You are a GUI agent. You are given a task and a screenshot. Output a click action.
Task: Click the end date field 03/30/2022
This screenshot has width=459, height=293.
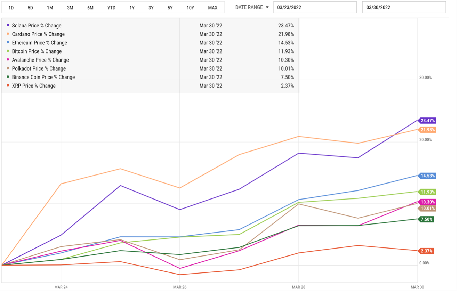coord(404,7)
